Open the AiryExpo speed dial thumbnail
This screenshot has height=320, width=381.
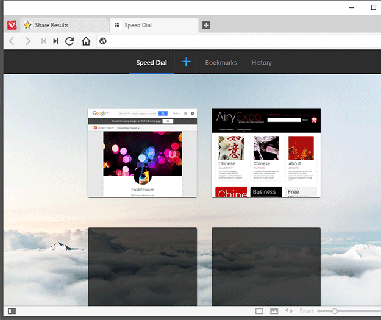pyautogui.click(x=266, y=153)
